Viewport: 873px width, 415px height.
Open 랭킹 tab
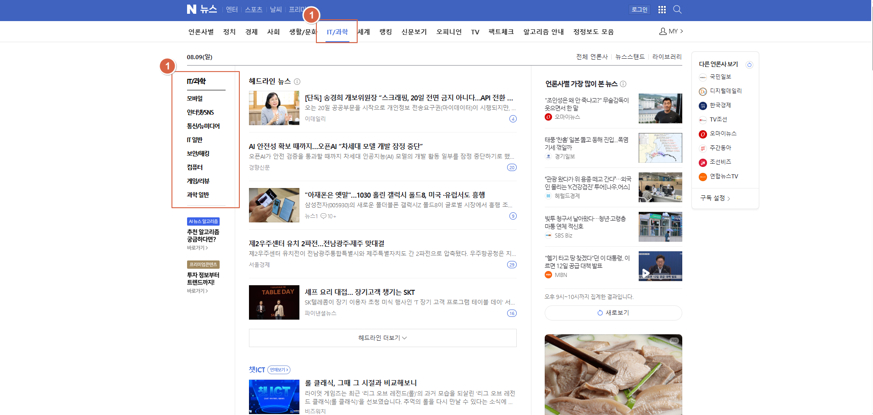(386, 32)
